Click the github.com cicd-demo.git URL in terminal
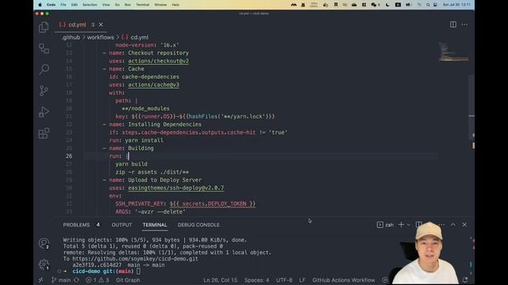508x285 pixels. point(135,259)
